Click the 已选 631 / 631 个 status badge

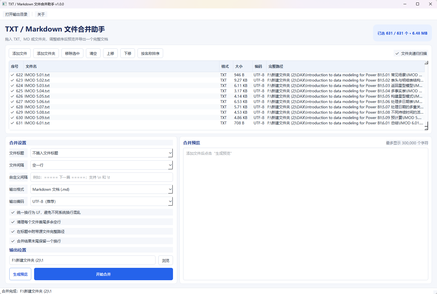[402, 33]
